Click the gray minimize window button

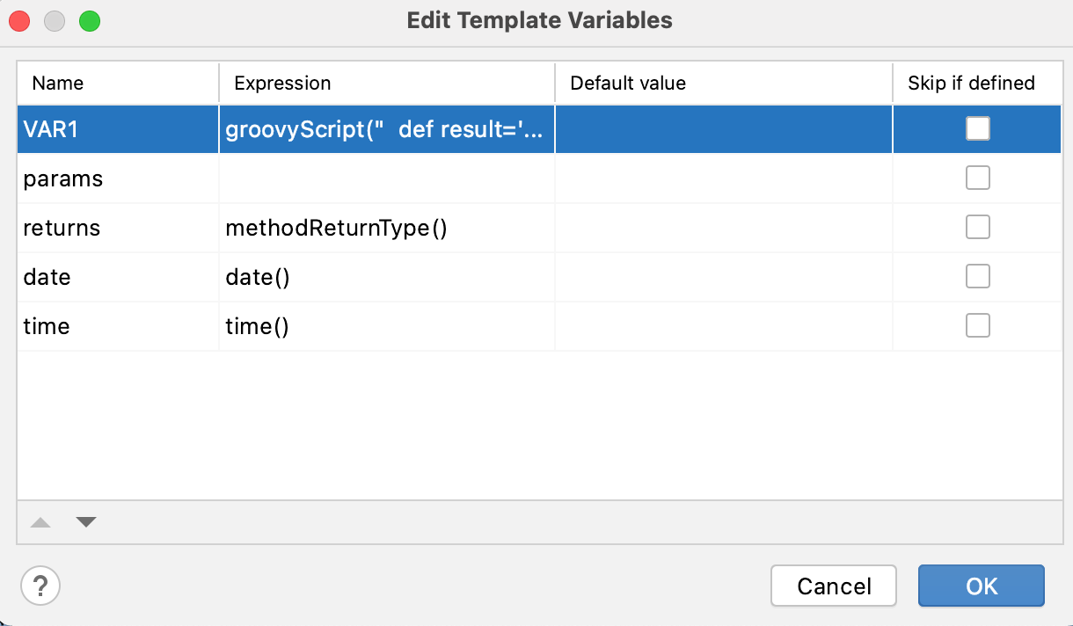[55, 21]
